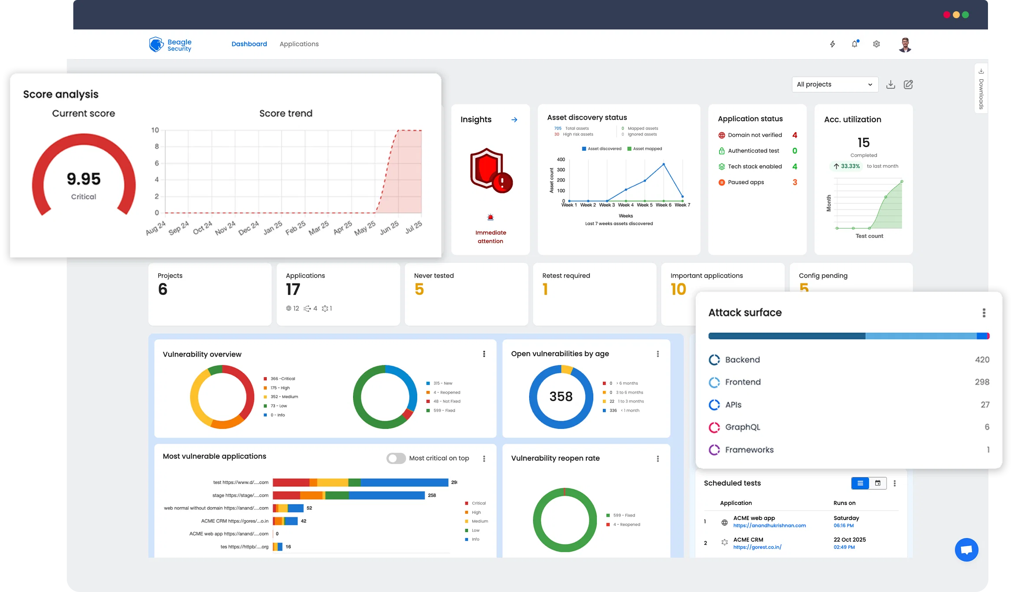The image size is (1014, 592).
Task: Click the ACME CRM app icon
Action: [x=724, y=542]
